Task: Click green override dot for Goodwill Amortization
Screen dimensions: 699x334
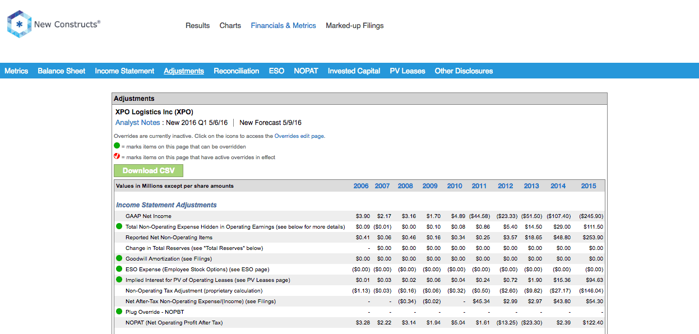Action: pos(119,259)
